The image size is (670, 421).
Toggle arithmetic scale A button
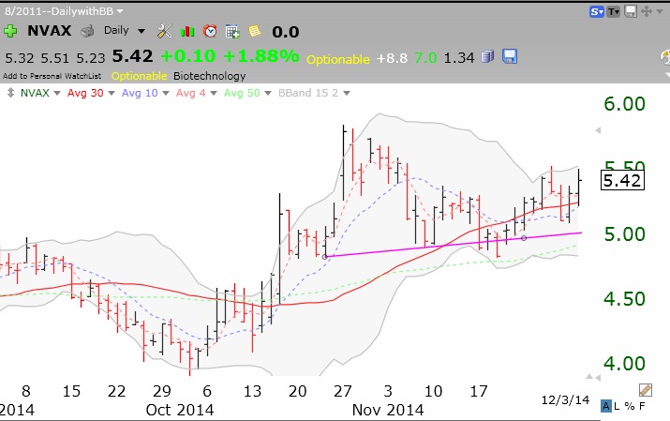(606, 406)
